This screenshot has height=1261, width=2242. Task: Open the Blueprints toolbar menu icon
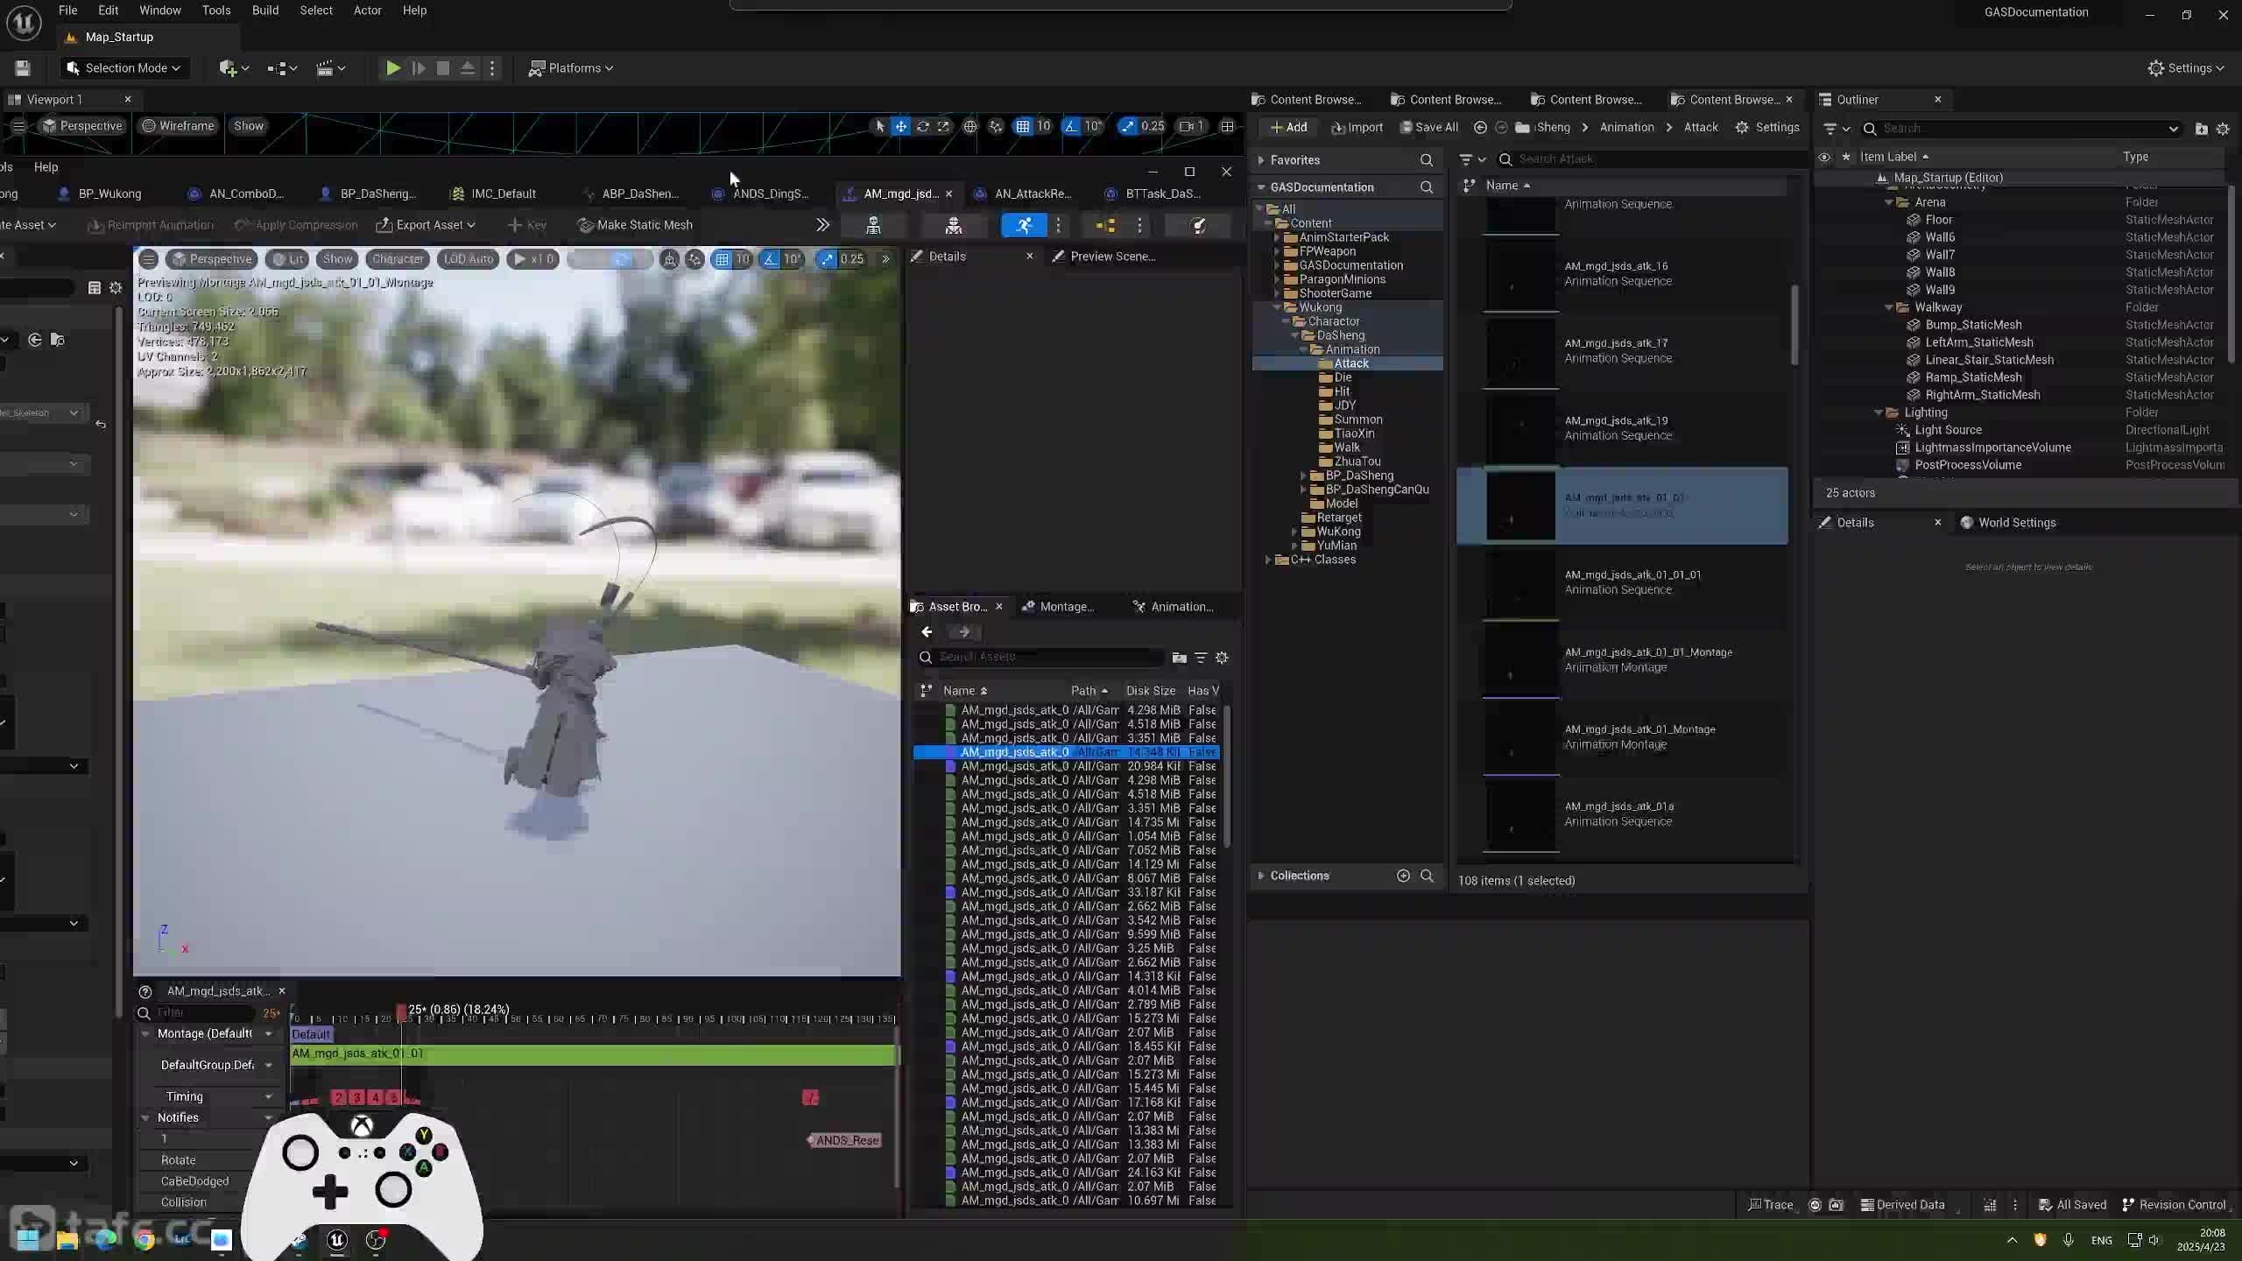tap(282, 68)
